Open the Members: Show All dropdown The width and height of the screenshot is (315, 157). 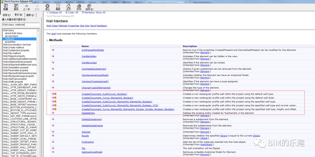click(93, 13)
